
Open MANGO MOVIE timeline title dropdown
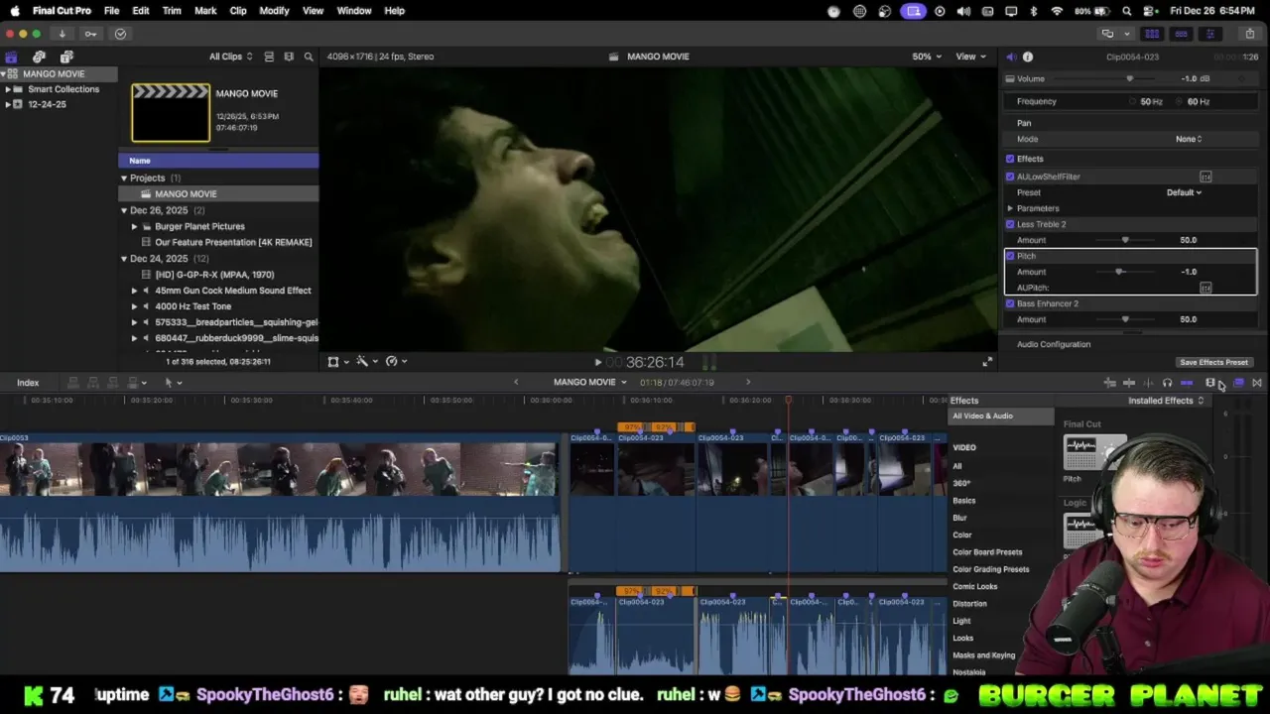point(590,383)
